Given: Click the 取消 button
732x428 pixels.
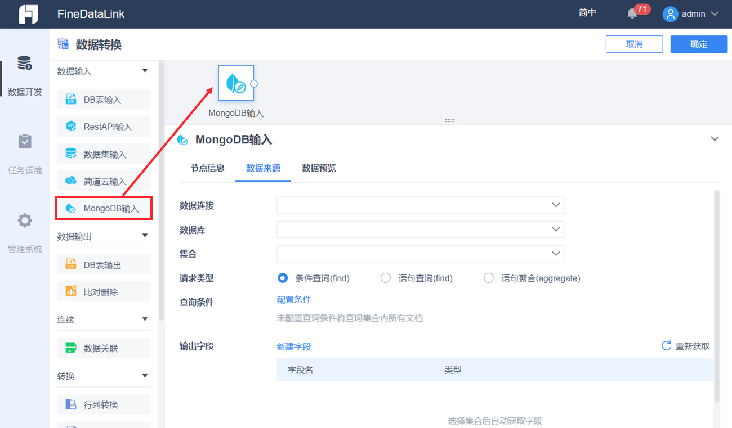Looking at the screenshot, I should pyautogui.click(x=634, y=44).
